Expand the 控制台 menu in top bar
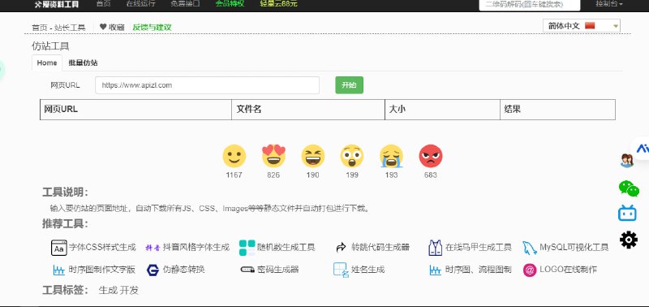Screen dimensions: 649x307 point(609,4)
